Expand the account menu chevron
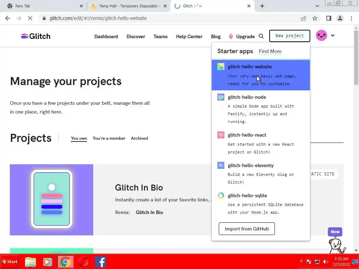 333,35
